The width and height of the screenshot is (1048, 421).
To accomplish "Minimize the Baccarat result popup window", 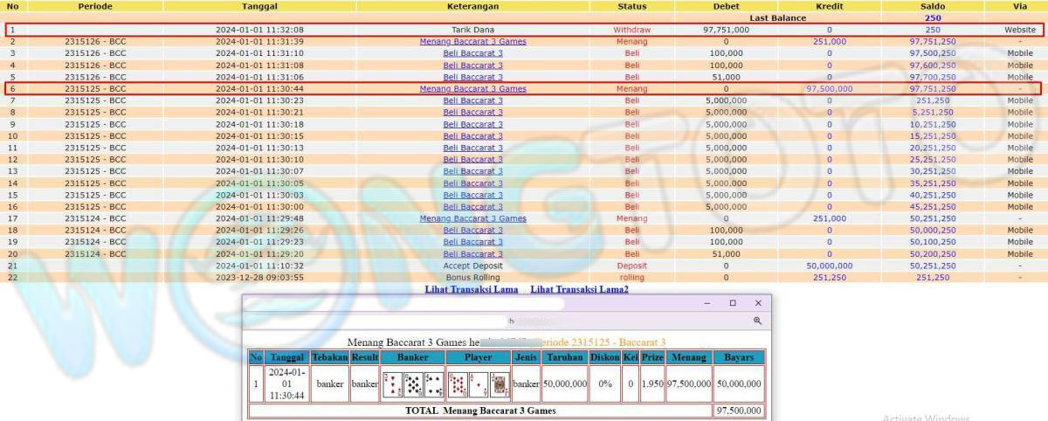I will 707,303.
